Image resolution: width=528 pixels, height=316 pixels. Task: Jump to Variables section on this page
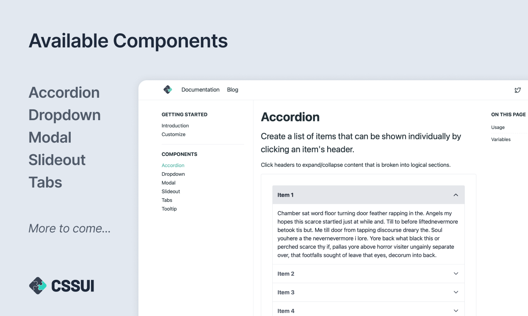[x=501, y=140]
